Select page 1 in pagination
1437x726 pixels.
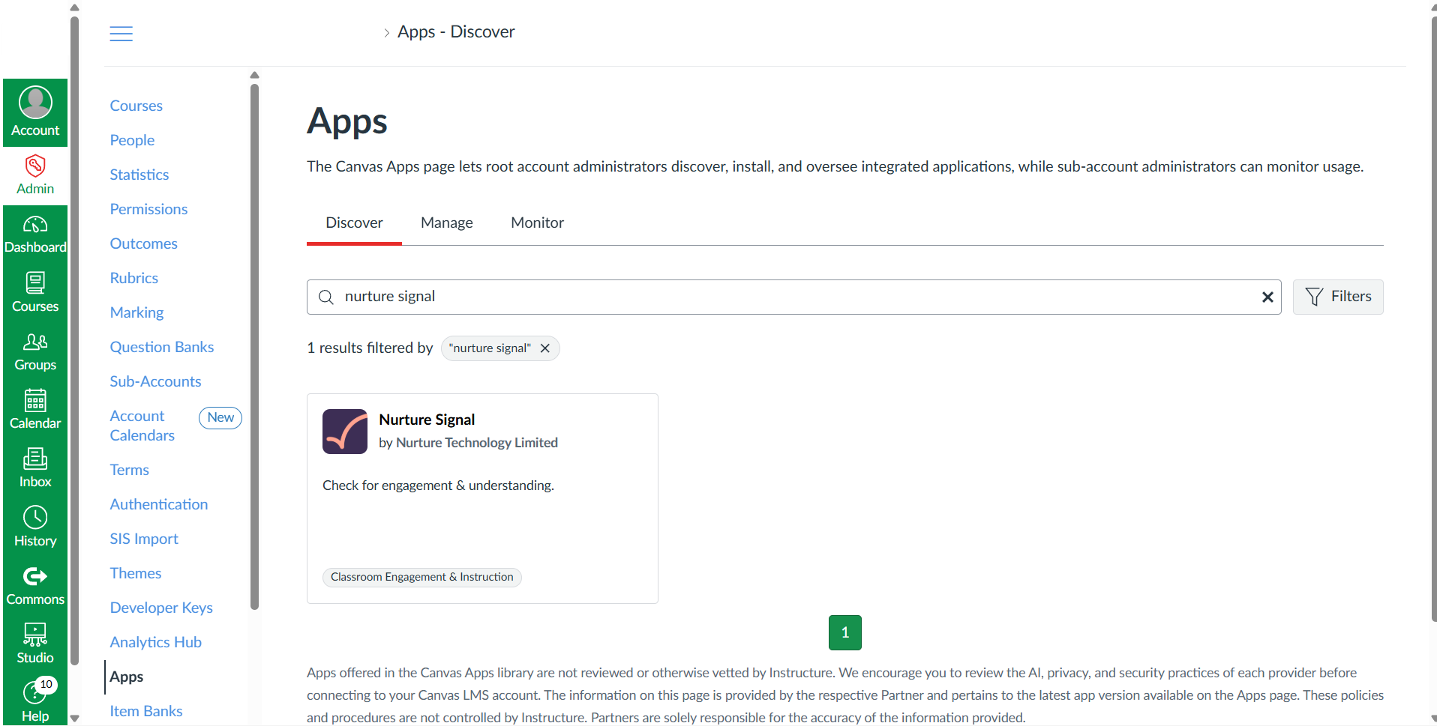[845, 632]
